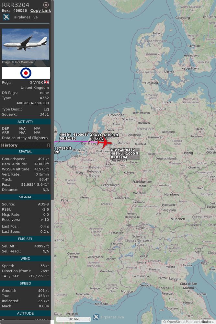Open the Airbus A330 aircraft photo
Viewport: 216px width, 324px height.
click(25, 44)
